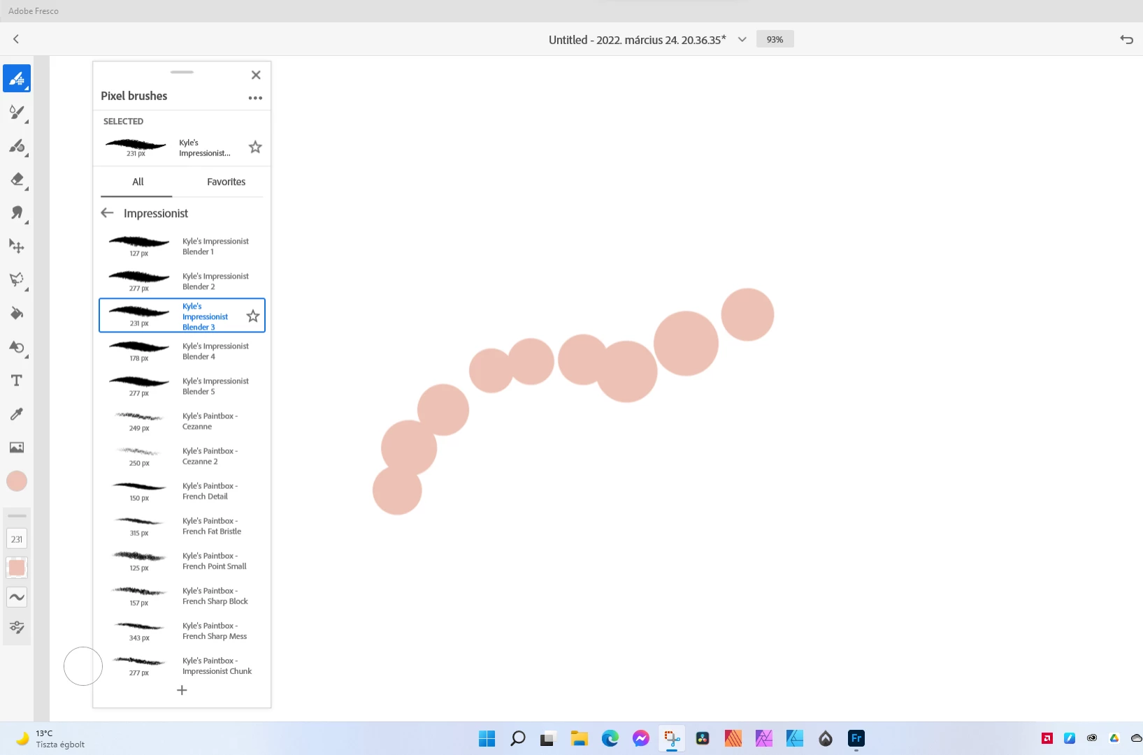The image size is (1143, 755).
Task: Click the document title text
Action: pos(637,40)
